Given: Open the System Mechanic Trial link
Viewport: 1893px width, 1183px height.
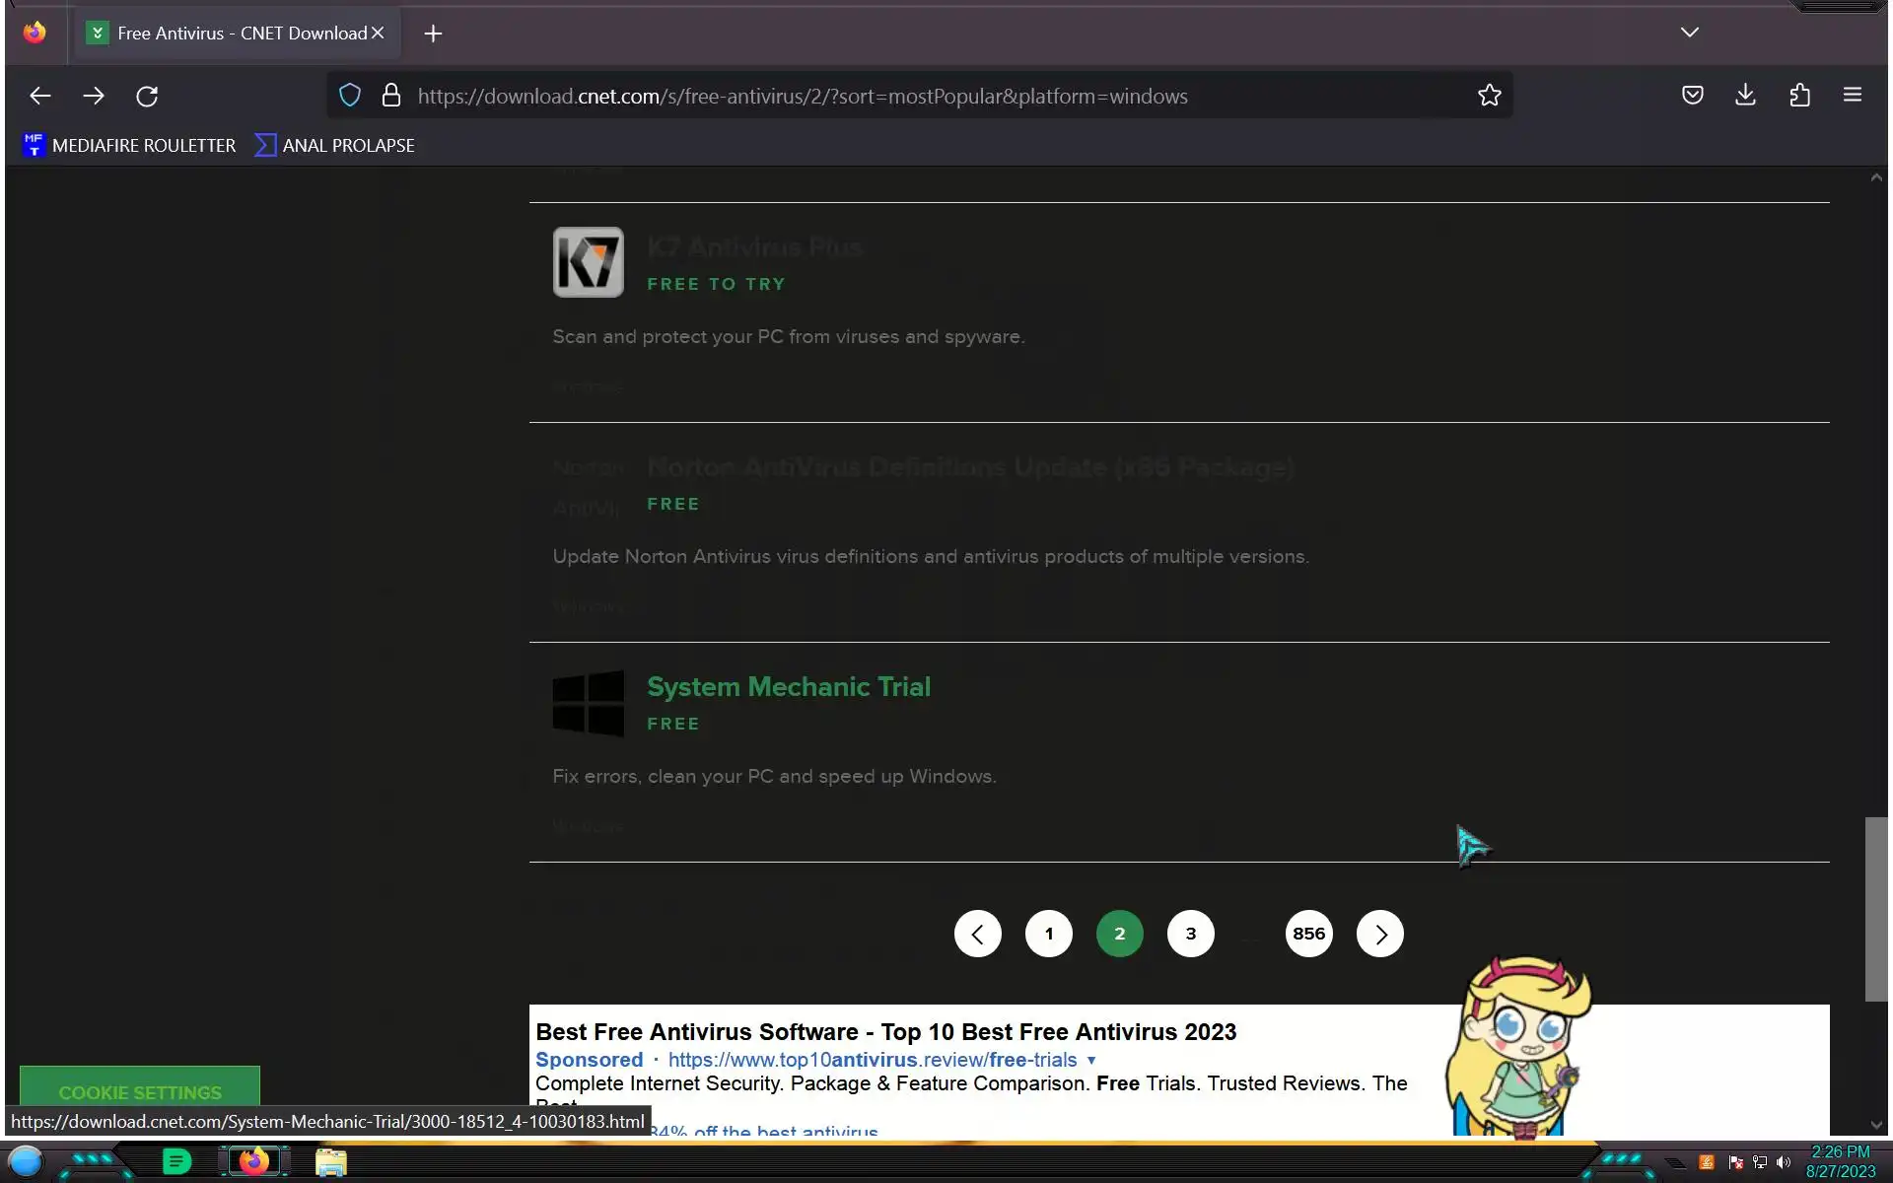Looking at the screenshot, I should (x=788, y=687).
